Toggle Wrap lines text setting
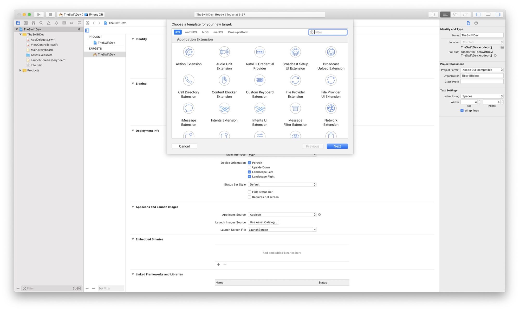The image size is (520, 311). coord(462,111)
